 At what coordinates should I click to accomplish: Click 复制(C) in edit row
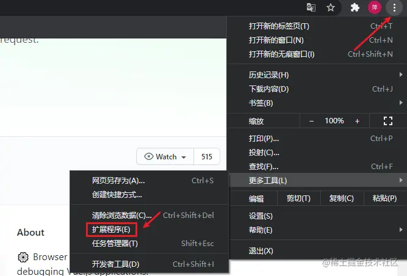(342, 198)
